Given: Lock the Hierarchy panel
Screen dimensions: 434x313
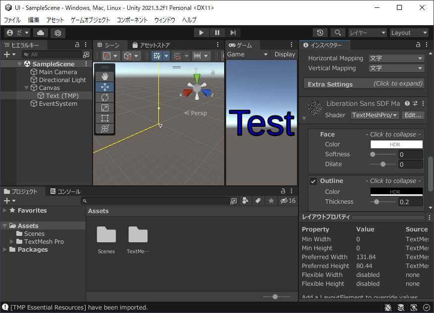Looking at the screenshot, I should [x=77, y=45].
